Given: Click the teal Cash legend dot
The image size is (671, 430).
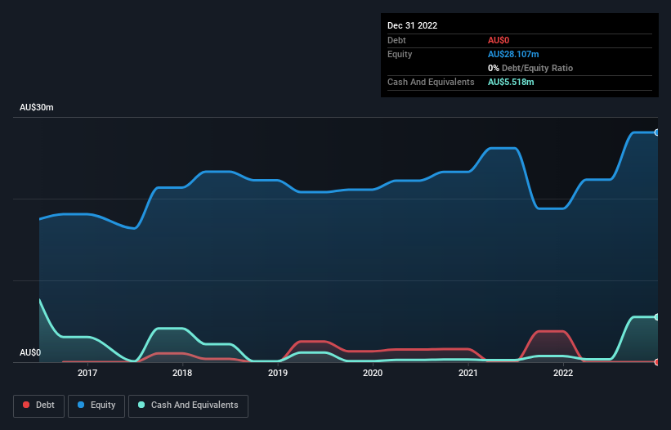Looking at the screenshot, I should pos(141,405).
